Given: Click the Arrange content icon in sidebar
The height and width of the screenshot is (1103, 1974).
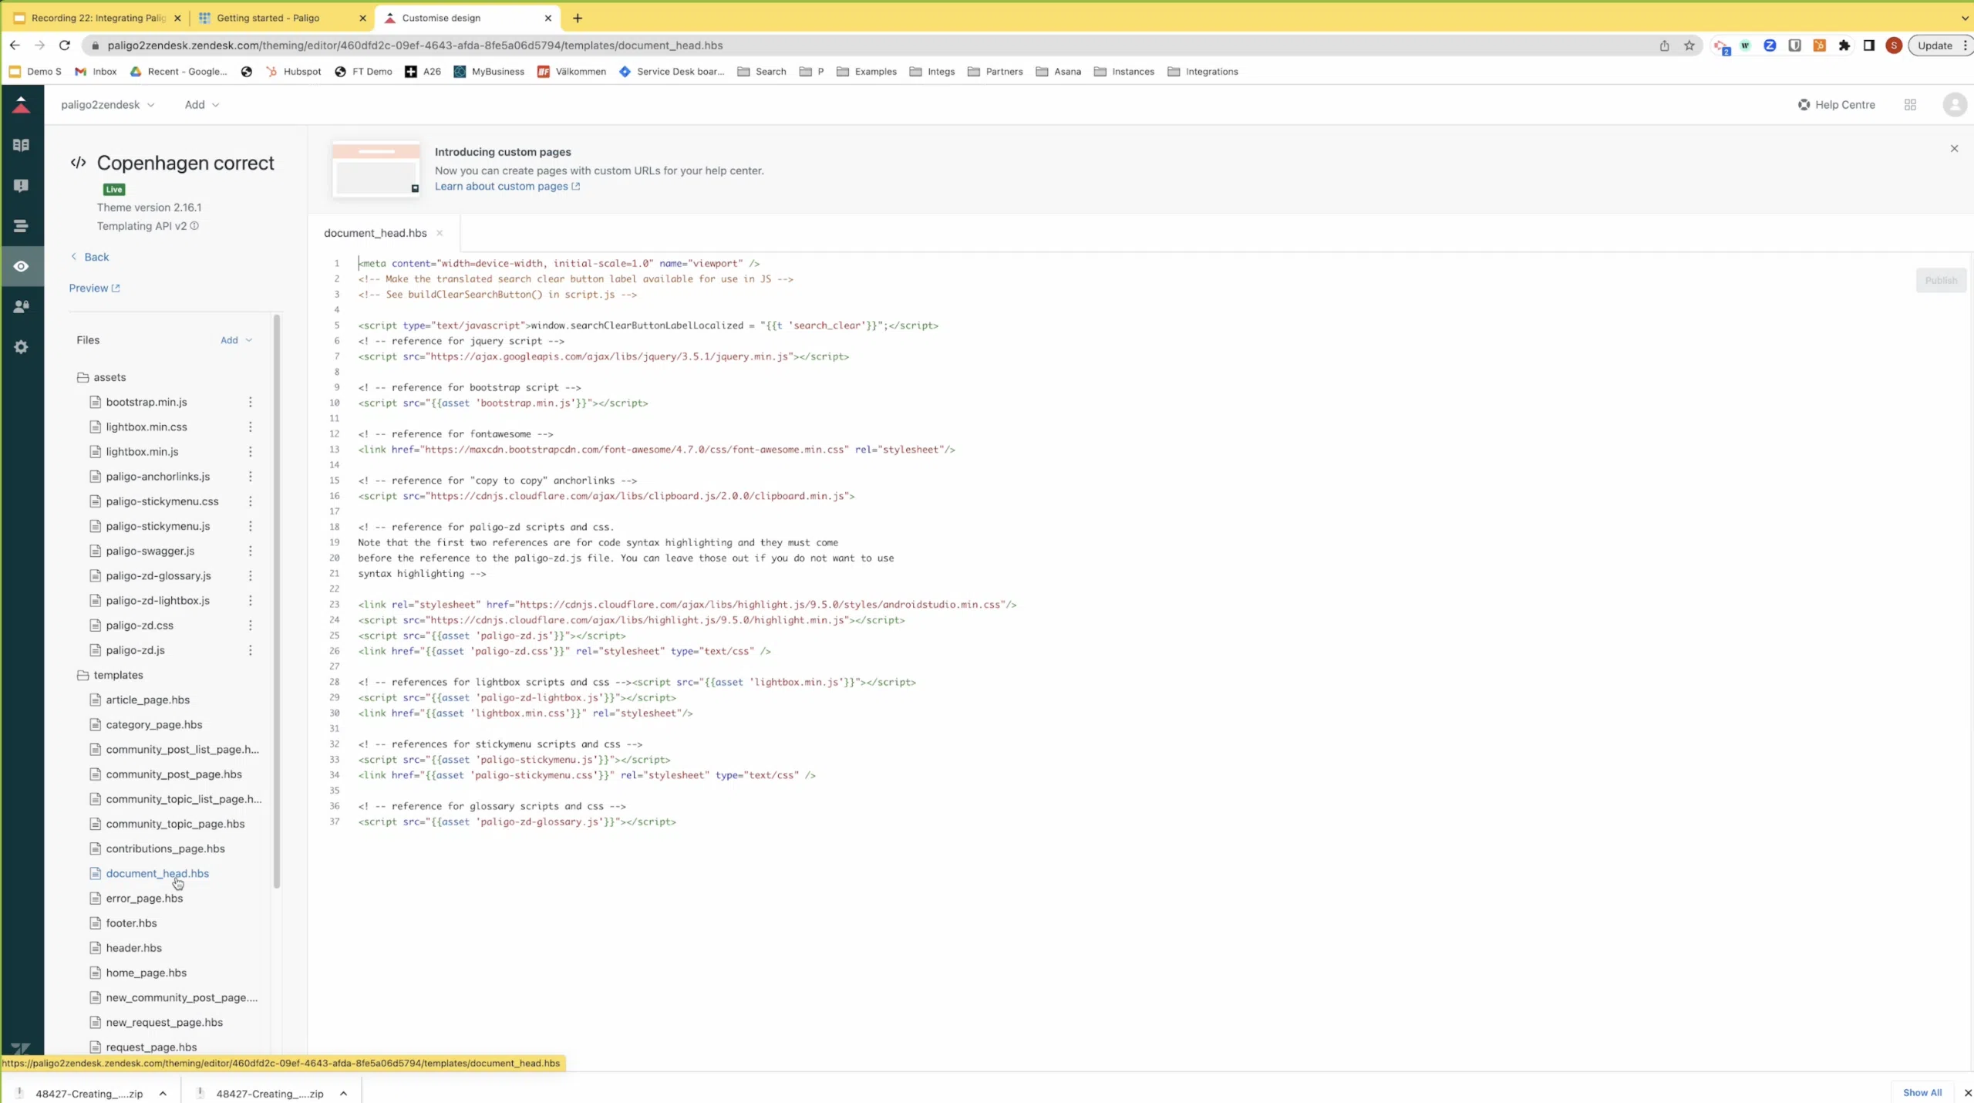Looking at the screenshot, I should coord(21,226).
